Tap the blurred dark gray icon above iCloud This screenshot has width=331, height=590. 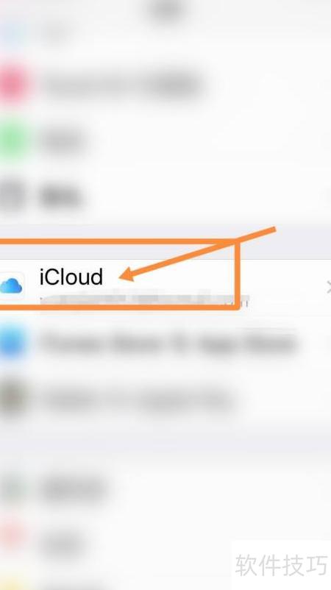[13, 196]
